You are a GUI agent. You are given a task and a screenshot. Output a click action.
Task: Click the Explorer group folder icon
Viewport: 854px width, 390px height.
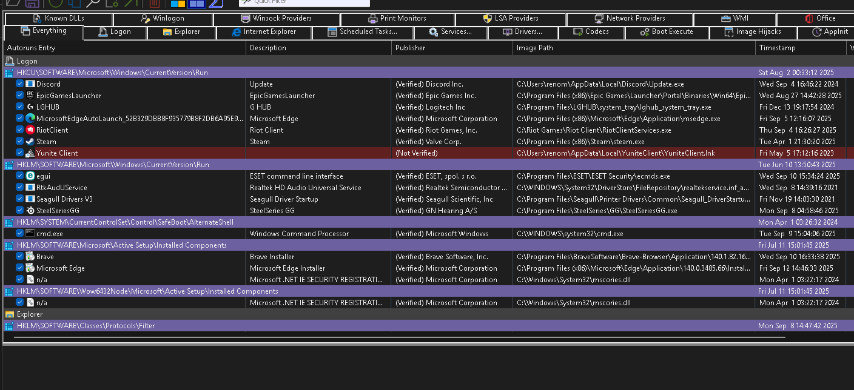point(9,314)
